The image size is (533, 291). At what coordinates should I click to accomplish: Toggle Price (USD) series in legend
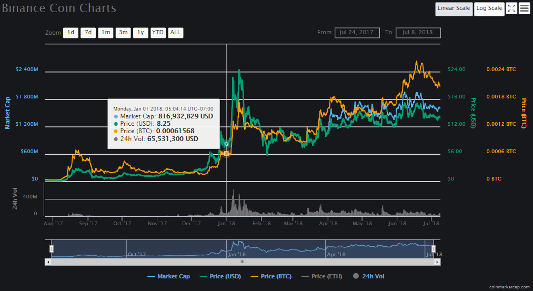point(220,276)
